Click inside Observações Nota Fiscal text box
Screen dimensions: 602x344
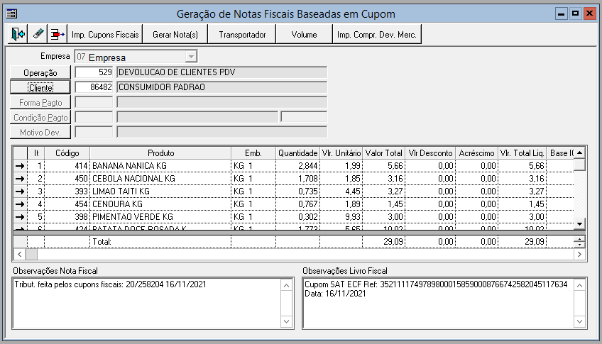point(147,304)
